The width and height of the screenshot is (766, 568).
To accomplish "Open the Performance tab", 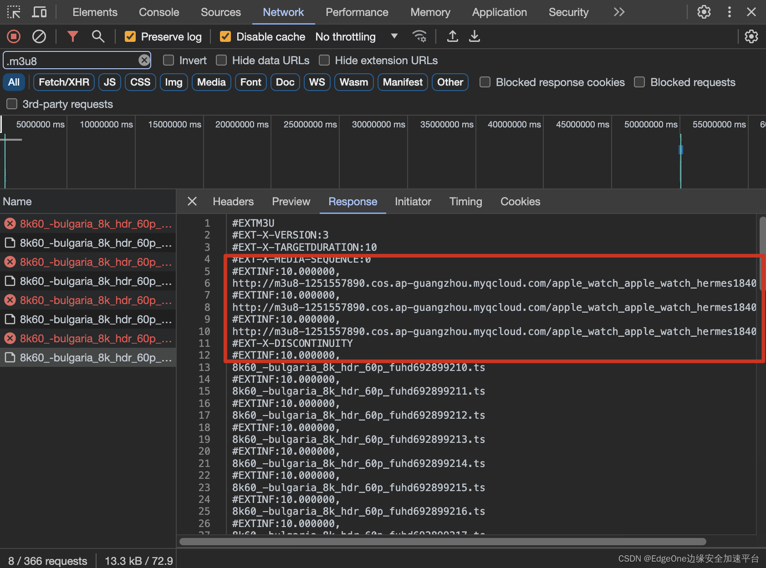I will 357,12.
